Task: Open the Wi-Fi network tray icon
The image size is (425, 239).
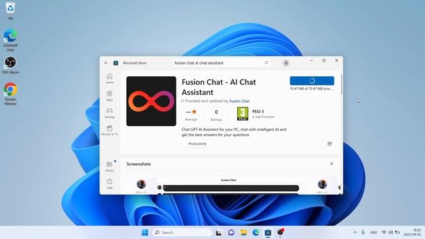Action: coord(384,232)
